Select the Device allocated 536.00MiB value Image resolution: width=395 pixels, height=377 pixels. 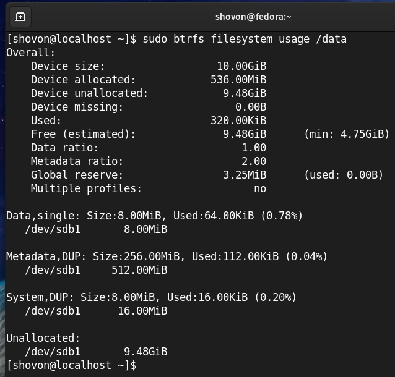[238, 80]
